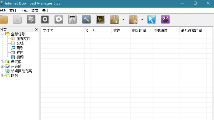The image size is (214, 120).
Task: Minimize the Internet Download Manager window
Action: pos(182,3)
